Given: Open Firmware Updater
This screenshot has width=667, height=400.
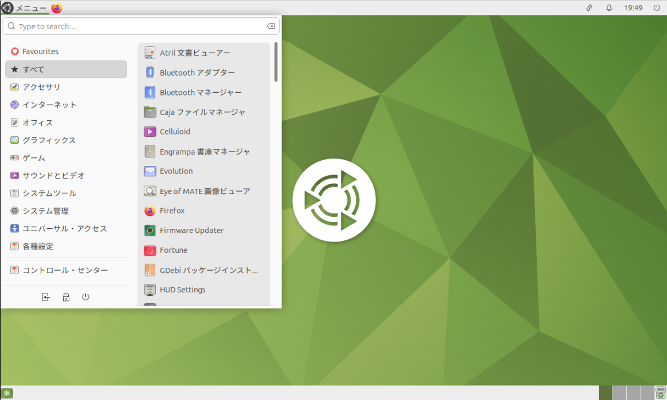Looking at the screenshot, I should point(191,231).
